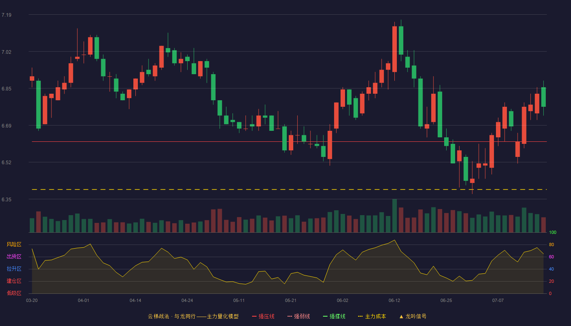Toggle the 龙吟信号 legend entry
This screenshot has width=571, height=326.
point(413,316)
